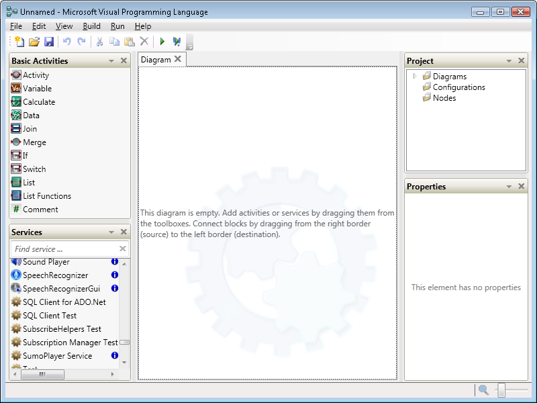Open the Properties panel dropdown arrow
This screenshot has width=537, height=403.
[x=509, y=187]
